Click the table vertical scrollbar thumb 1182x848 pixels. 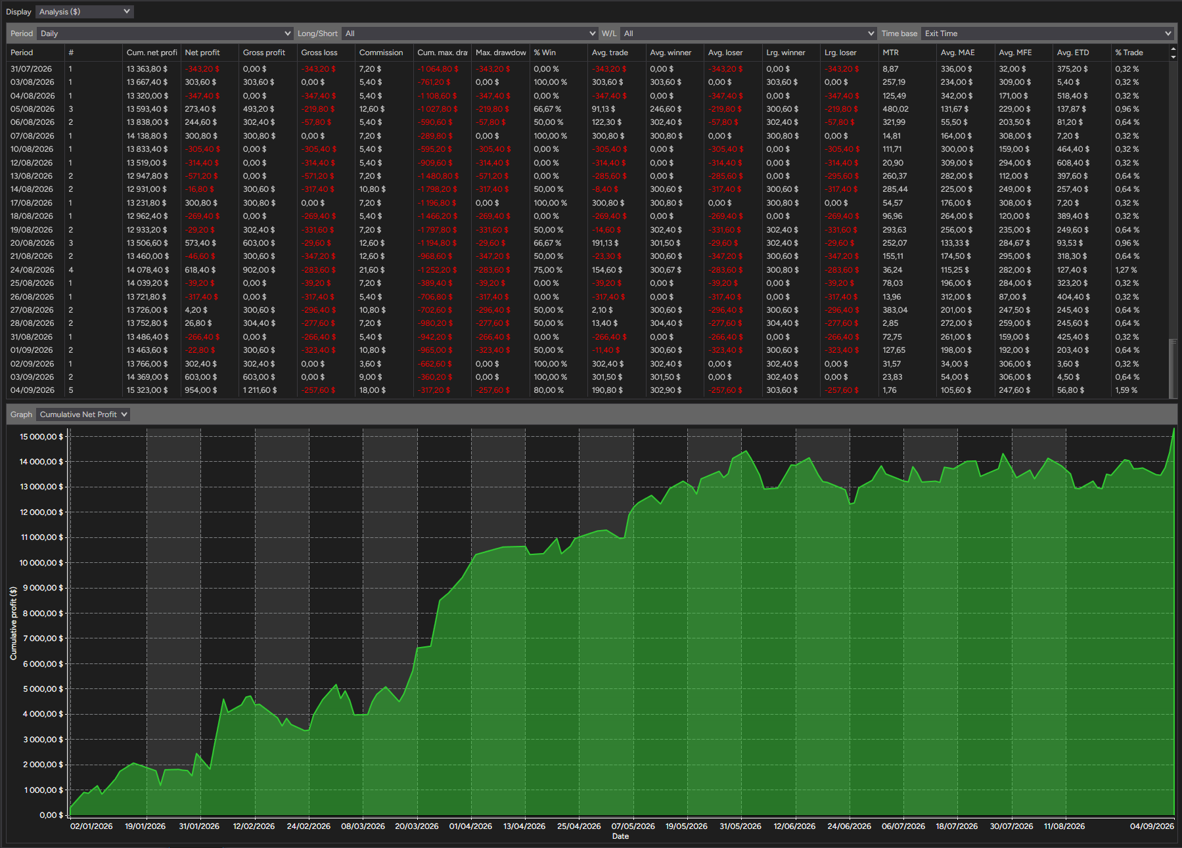click(1173, 368)
